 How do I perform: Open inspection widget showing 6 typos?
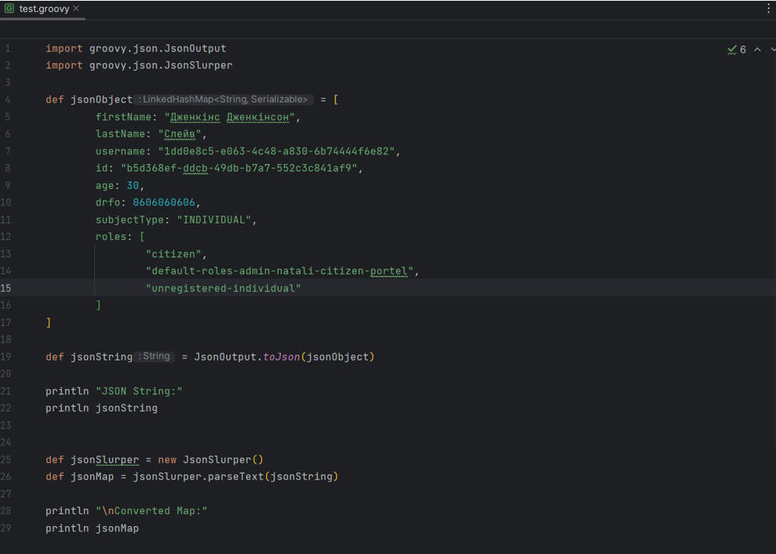tap(738, 50)
